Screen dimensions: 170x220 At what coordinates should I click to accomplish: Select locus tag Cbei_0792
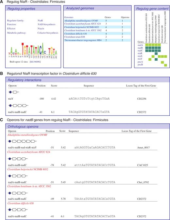(x=143, y=182)
